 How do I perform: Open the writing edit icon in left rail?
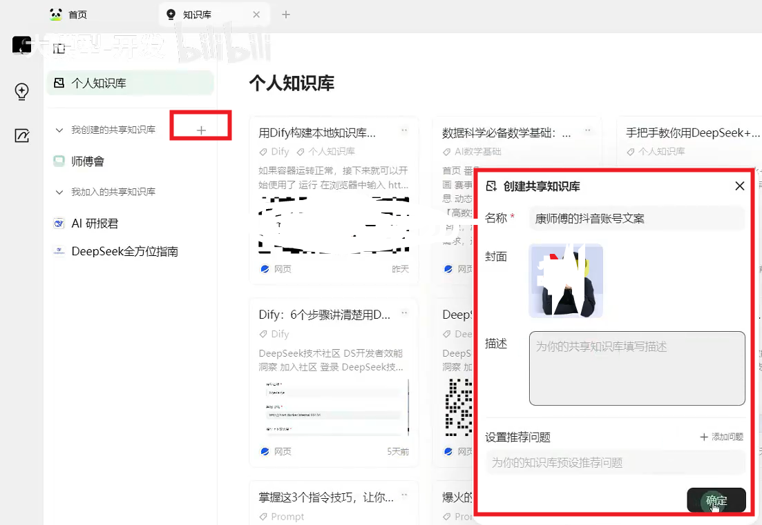pos(22,135)
